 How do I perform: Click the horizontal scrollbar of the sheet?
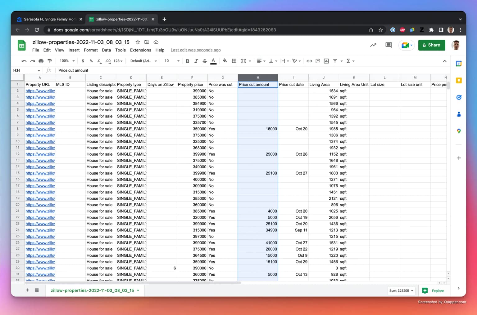[133, 283]
